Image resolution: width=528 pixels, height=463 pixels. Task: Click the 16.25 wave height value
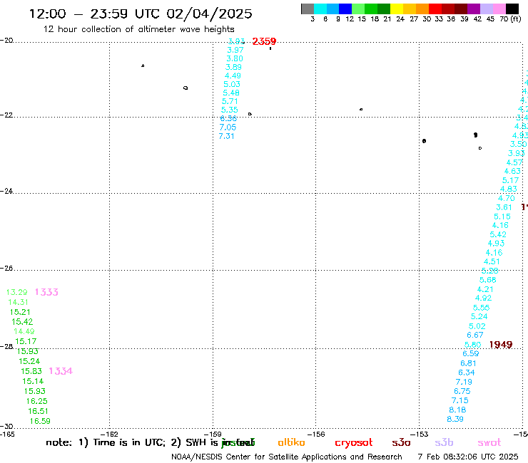[36, 401]
